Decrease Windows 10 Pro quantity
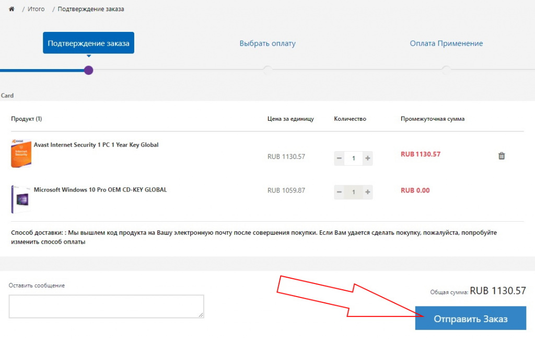The width and height of the screenshot is (535, 341). click(340, 192)
